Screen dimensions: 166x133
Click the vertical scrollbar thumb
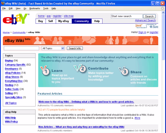click(x=163, y=37)
